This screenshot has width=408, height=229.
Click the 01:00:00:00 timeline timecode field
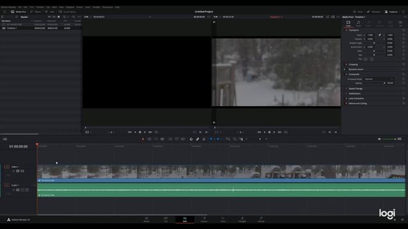pos(18,146)
